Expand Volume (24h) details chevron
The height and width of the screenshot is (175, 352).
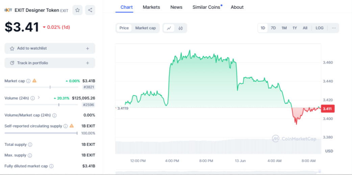[x=39, y=98]
